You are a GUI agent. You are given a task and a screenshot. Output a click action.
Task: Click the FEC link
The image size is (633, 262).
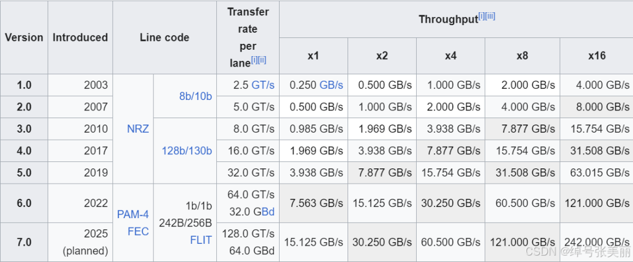(138, 232)
